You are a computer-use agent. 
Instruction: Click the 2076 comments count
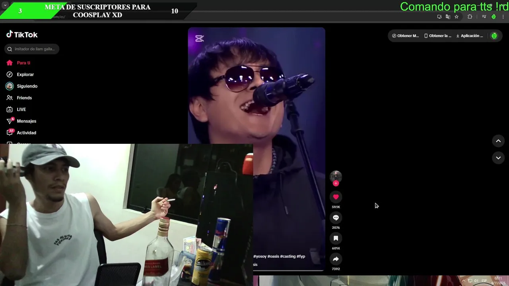[336, 228]
